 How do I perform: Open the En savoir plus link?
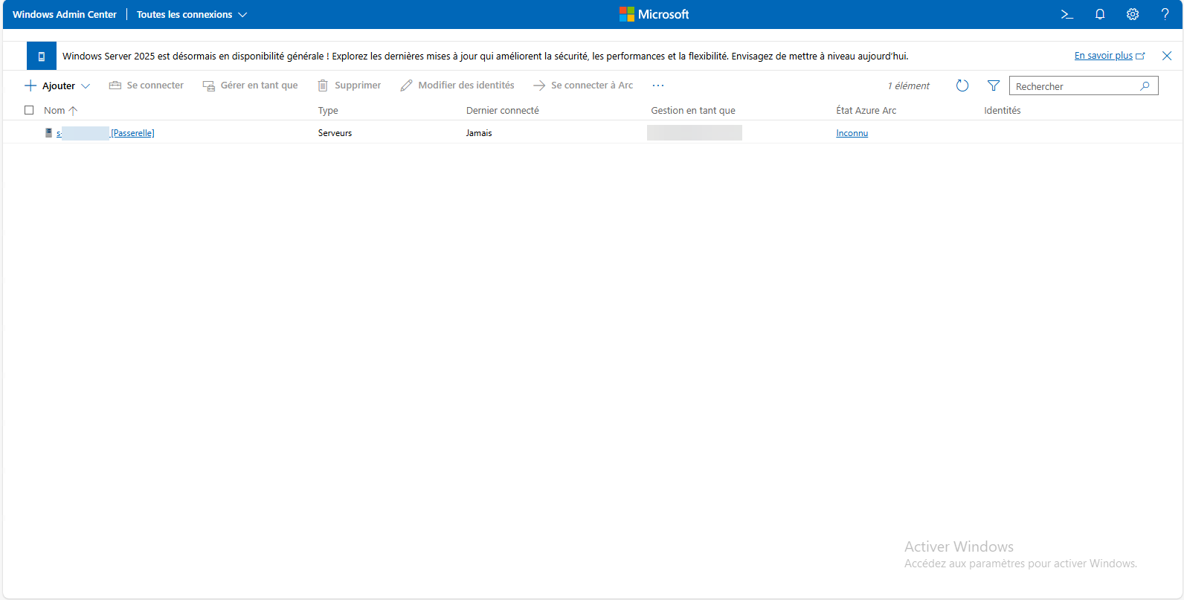click(x=1104, y=56)
